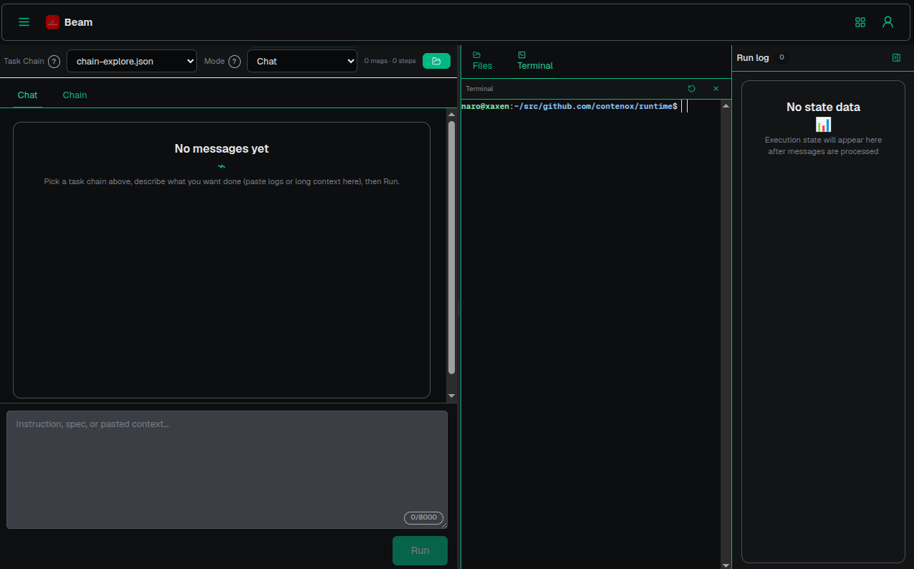Screen dimensions: 914x569
Task: Click the Run log state chart icon
Action: coord(823,124)
